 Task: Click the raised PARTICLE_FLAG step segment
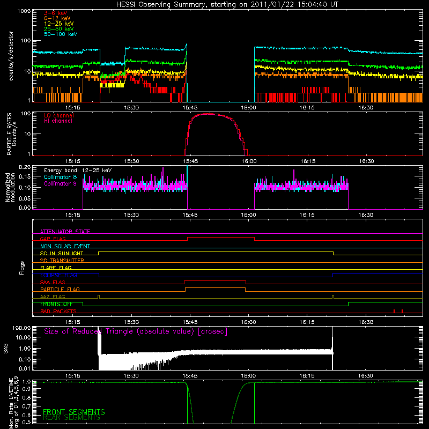(x=215, y=288)
